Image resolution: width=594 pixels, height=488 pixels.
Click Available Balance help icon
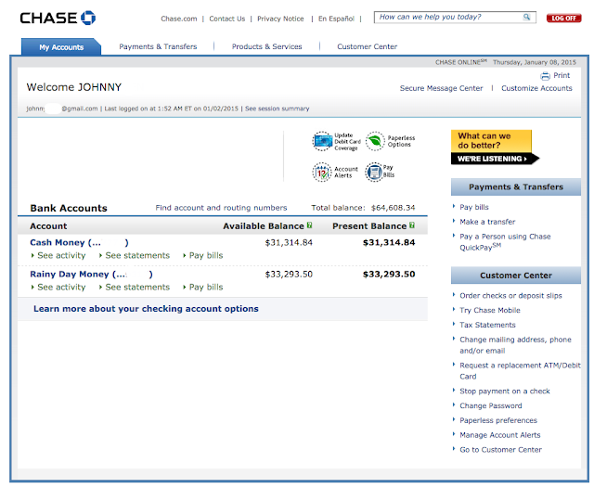tap(309, 225)
